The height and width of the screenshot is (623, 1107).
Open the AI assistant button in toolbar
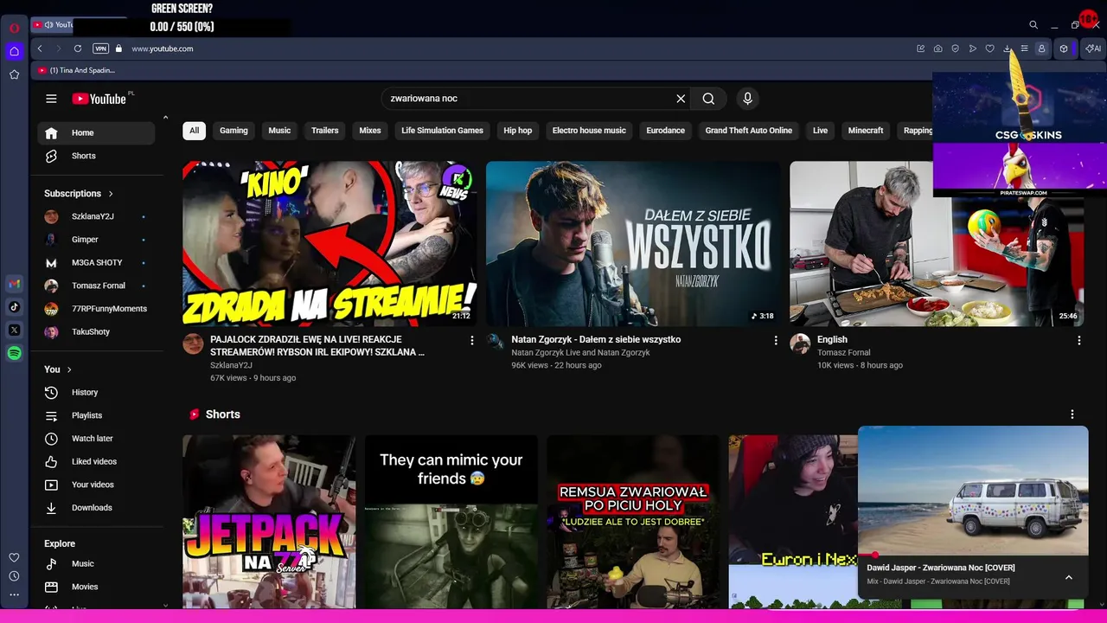coord(1093,48)
